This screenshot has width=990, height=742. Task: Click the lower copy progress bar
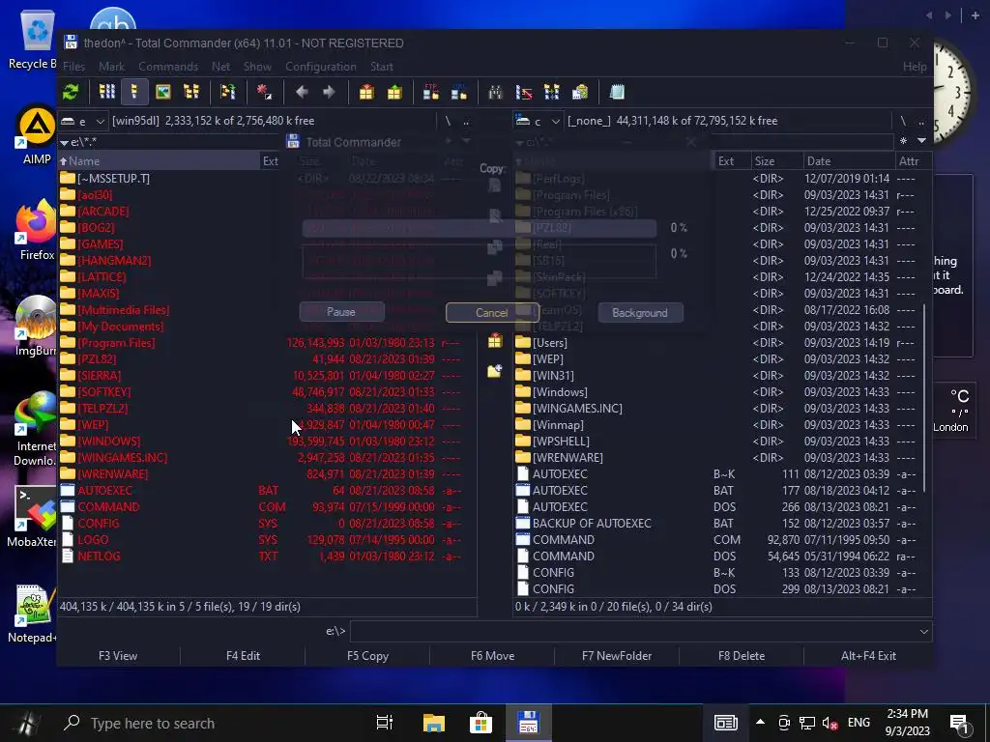coord(480,261)
